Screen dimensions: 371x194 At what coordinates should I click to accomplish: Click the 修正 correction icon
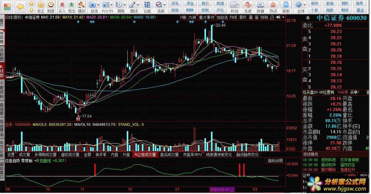(41, 4)
